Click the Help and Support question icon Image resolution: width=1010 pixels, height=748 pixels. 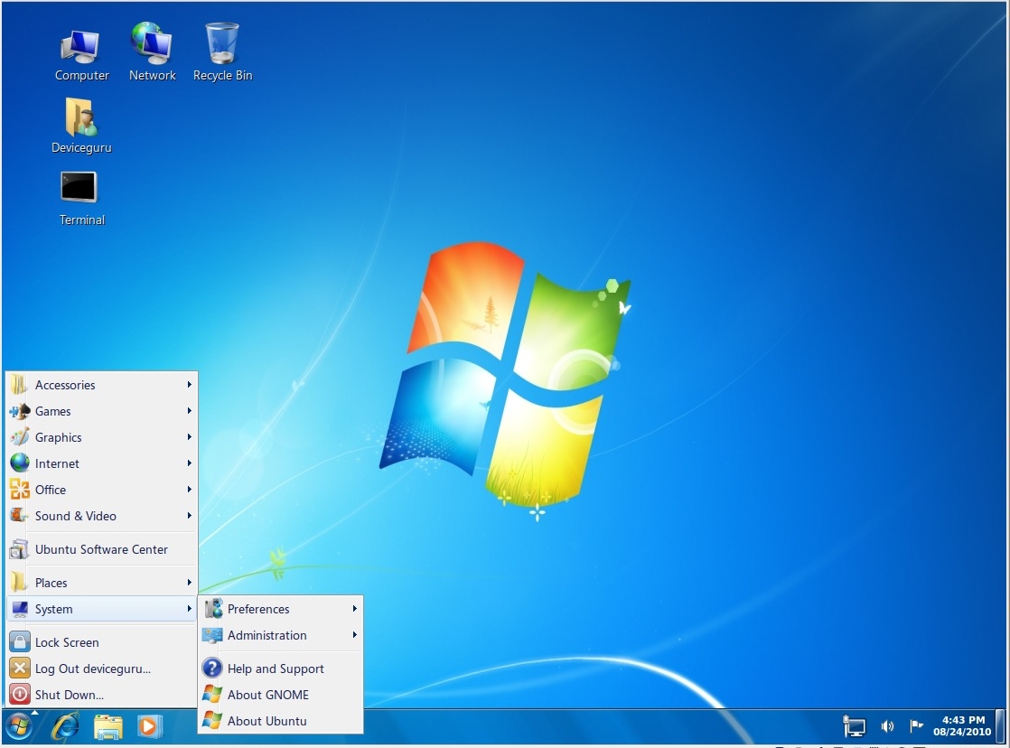tap(212, 669)
